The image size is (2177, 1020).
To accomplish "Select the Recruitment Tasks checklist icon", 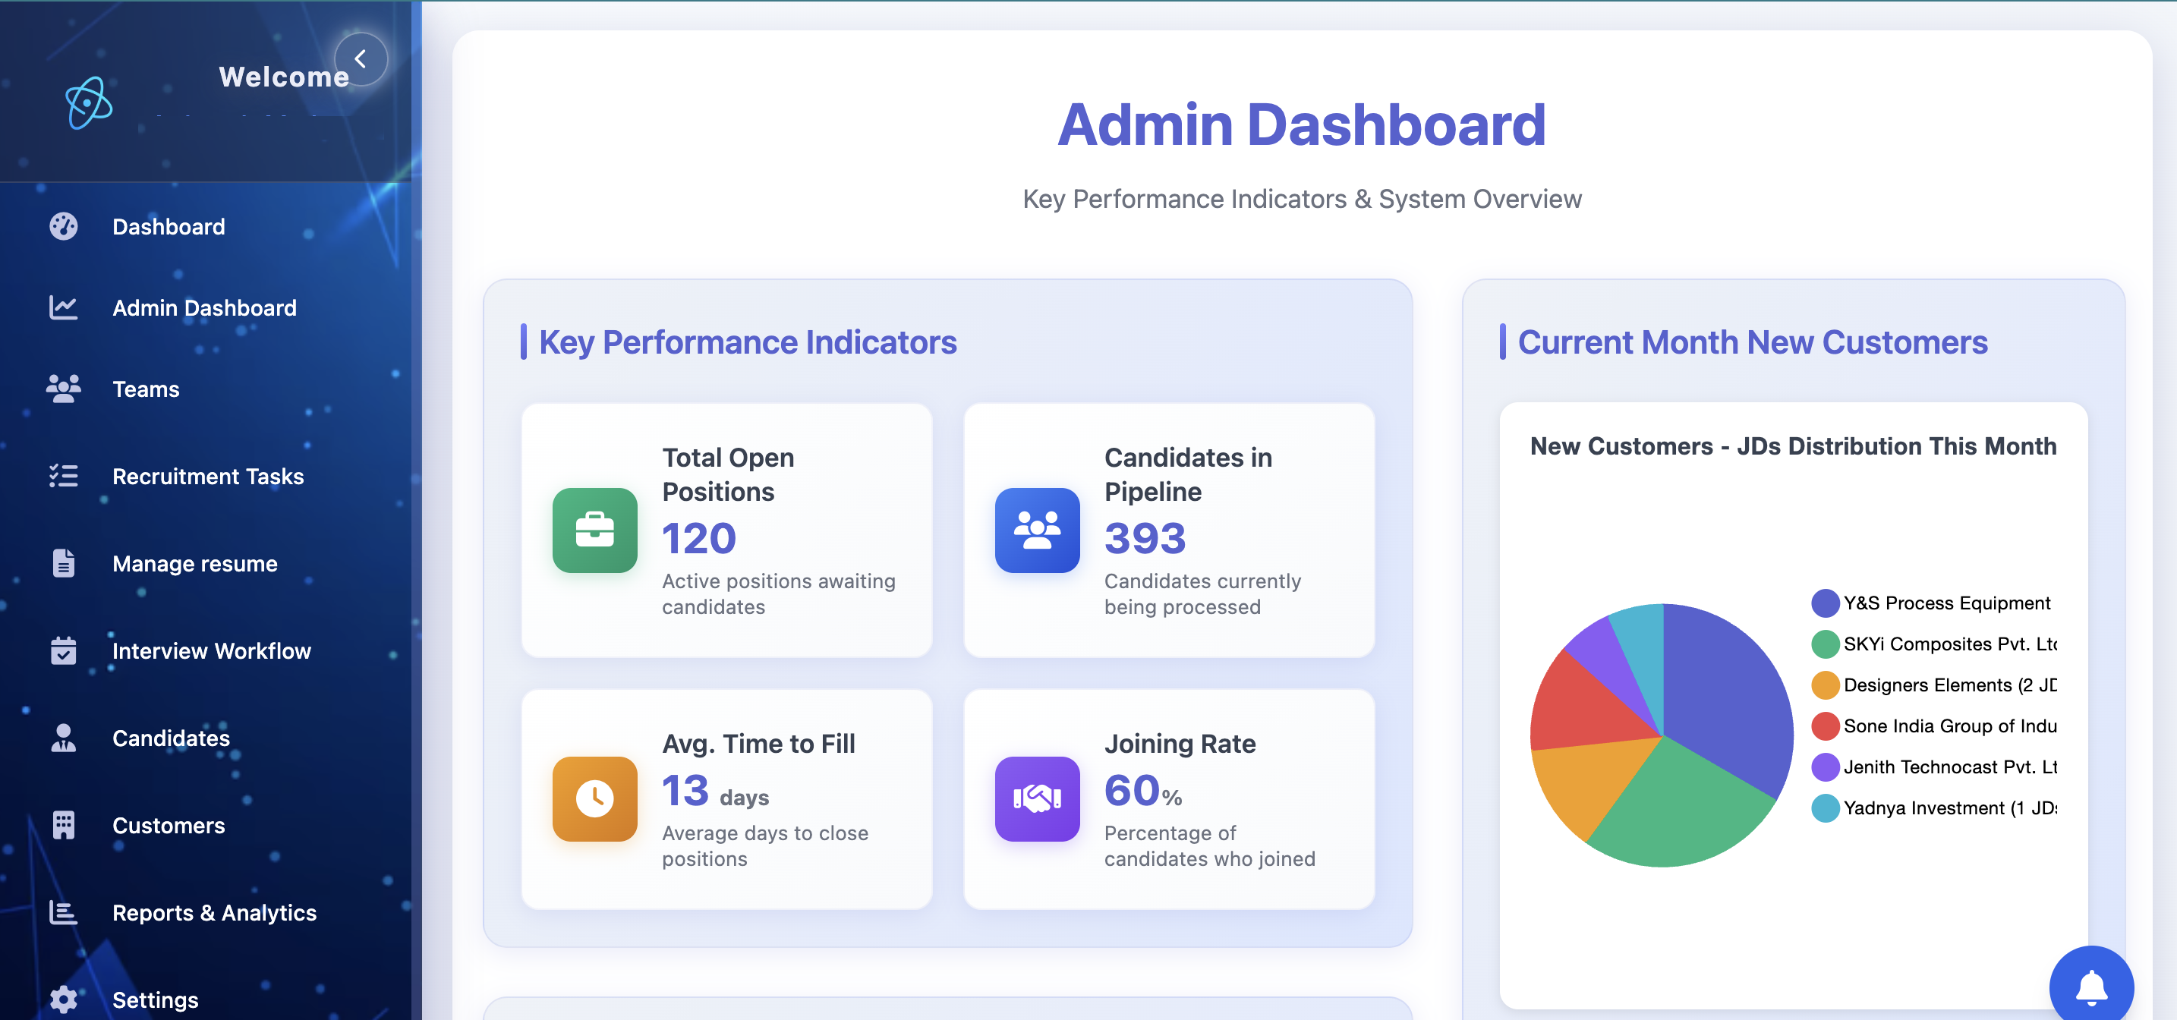I will pyautogui.click(x=65, y=477).
